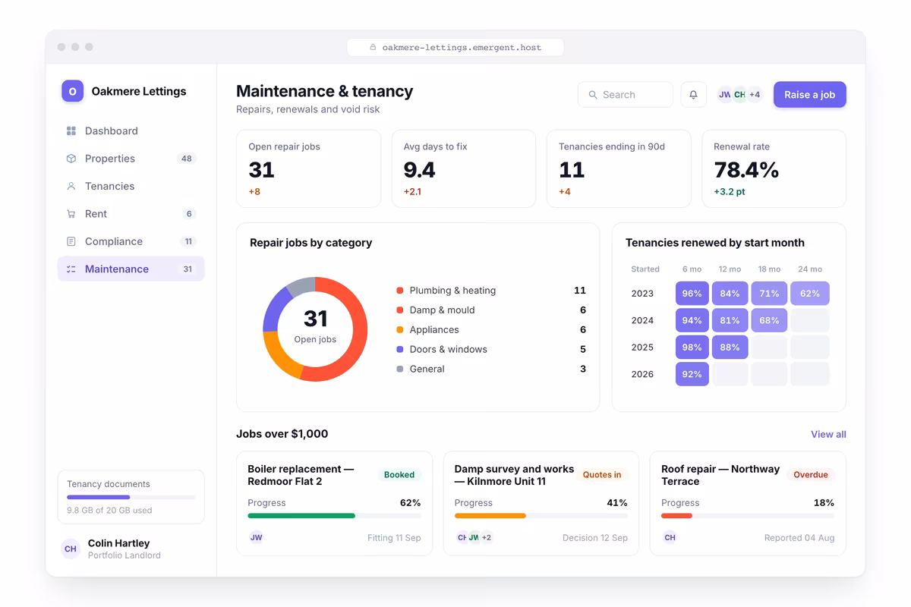Select the Maintenance sidebar item
The image size is (911, 607).
[x=131, y=269]
